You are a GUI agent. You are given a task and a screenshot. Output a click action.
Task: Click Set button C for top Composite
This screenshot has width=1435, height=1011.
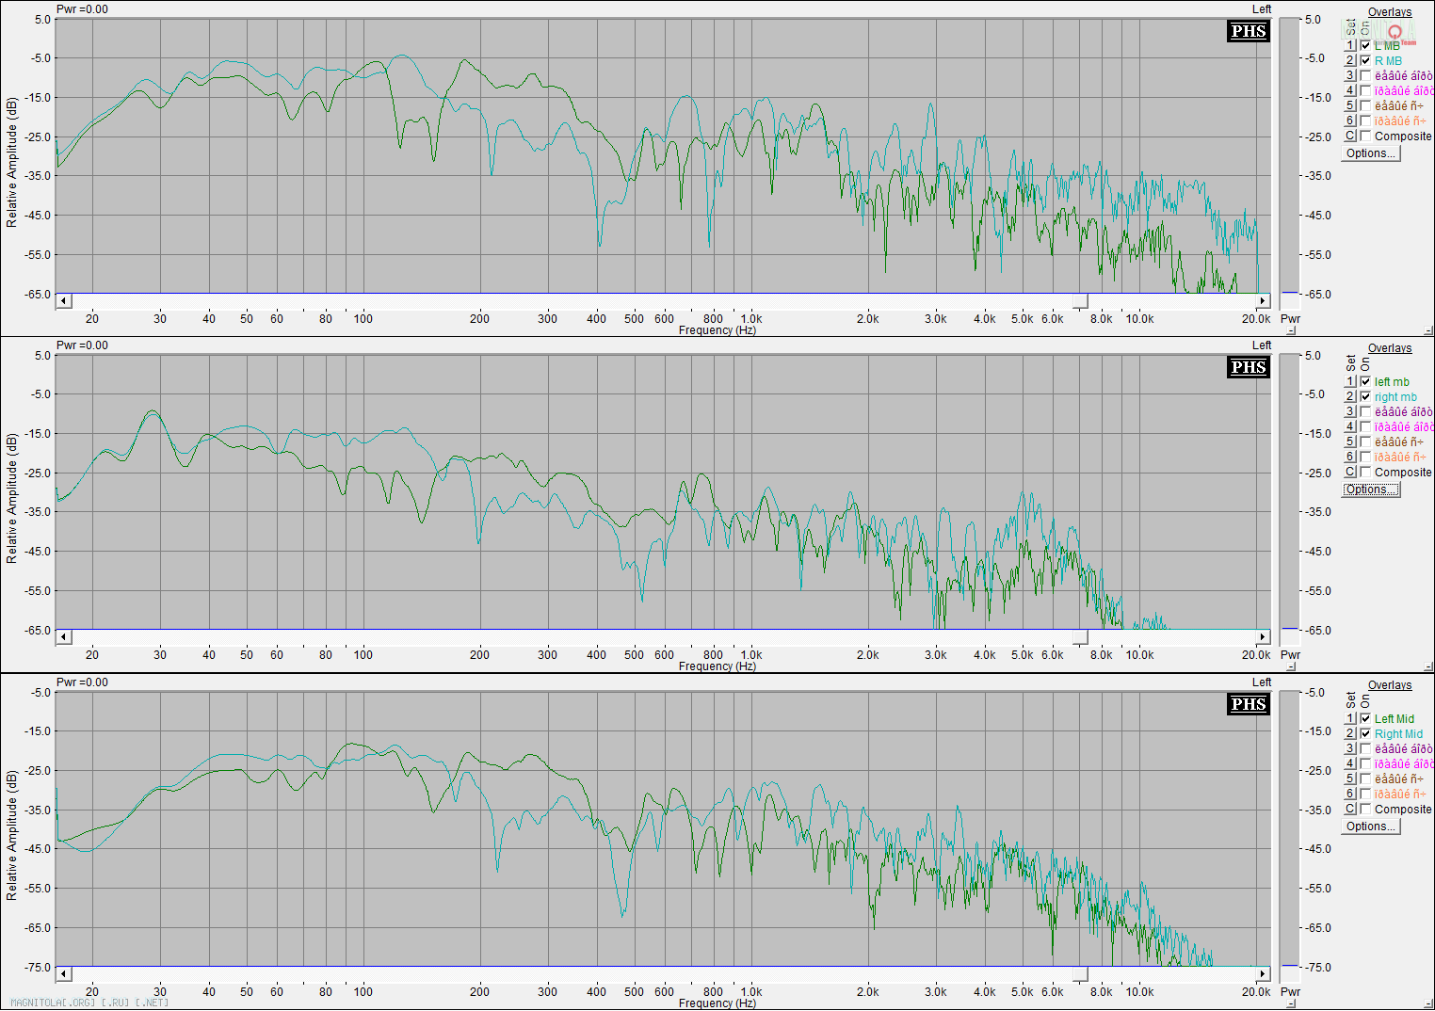1350,136
